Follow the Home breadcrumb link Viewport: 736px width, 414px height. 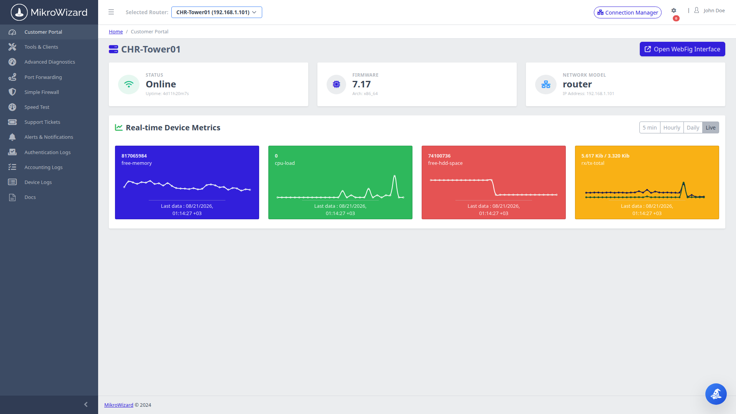pos(116,31)
